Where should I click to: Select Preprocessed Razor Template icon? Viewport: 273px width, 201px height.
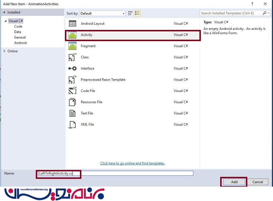[72, 80]
